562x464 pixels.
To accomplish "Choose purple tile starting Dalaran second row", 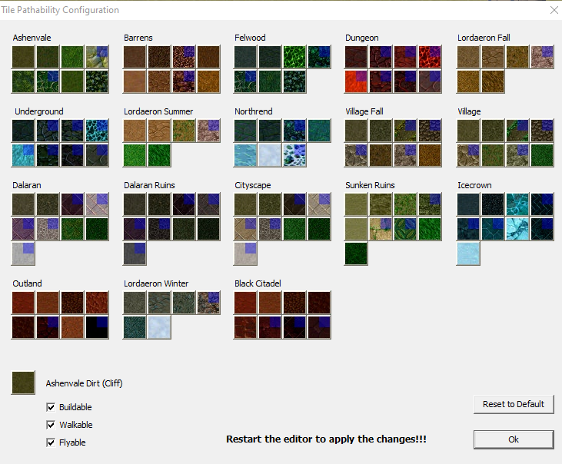I will click(23, 229).
